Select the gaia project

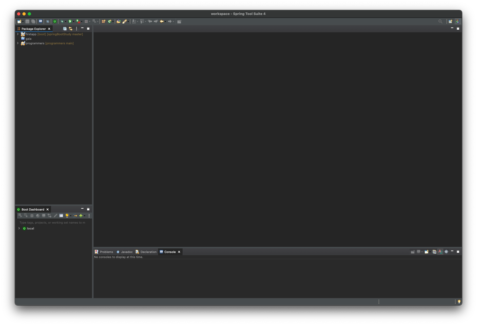click(29, 39)
